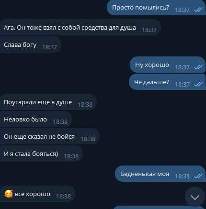Screen dimensions: 206x209
Task: Click the 'Бедненькая моя' outgoing message
Action: [x=160, y=174]
